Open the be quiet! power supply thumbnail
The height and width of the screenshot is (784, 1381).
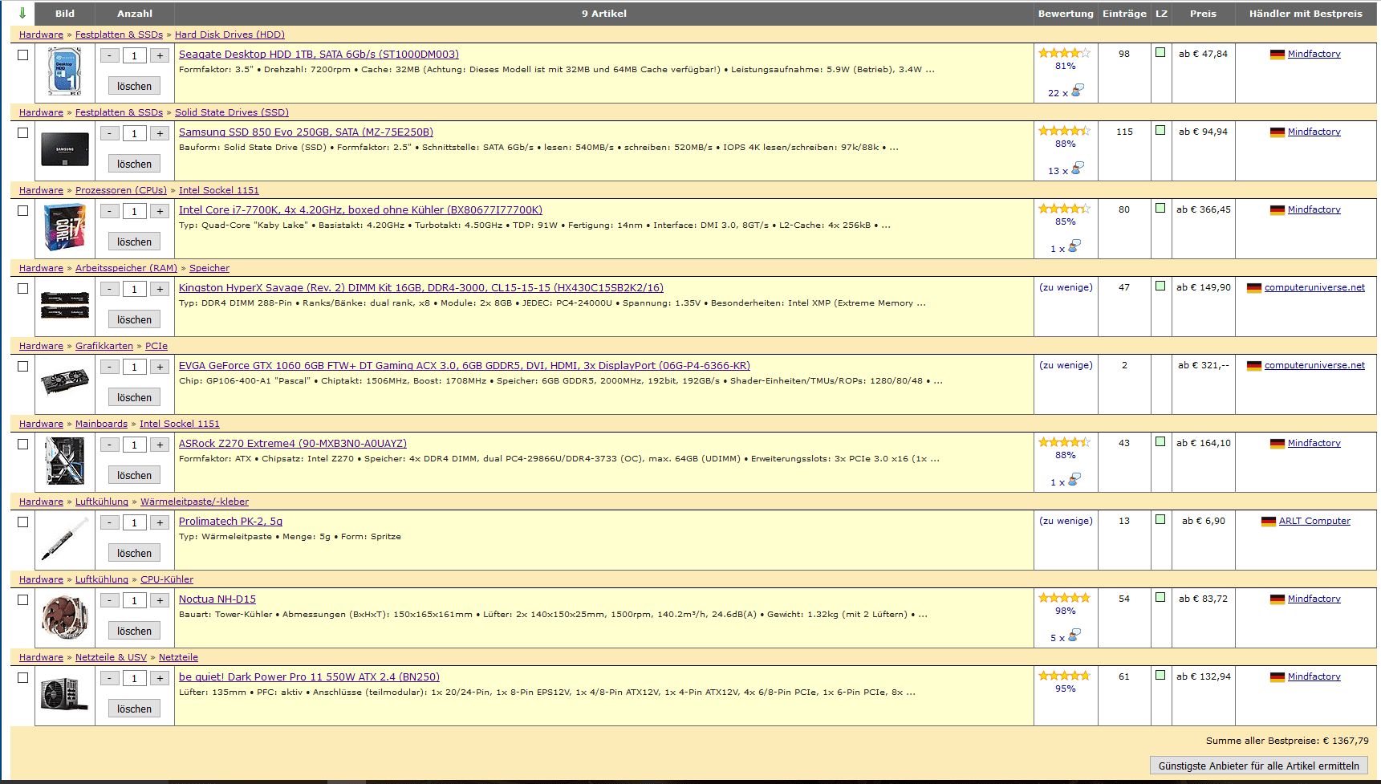pos(65,694)
